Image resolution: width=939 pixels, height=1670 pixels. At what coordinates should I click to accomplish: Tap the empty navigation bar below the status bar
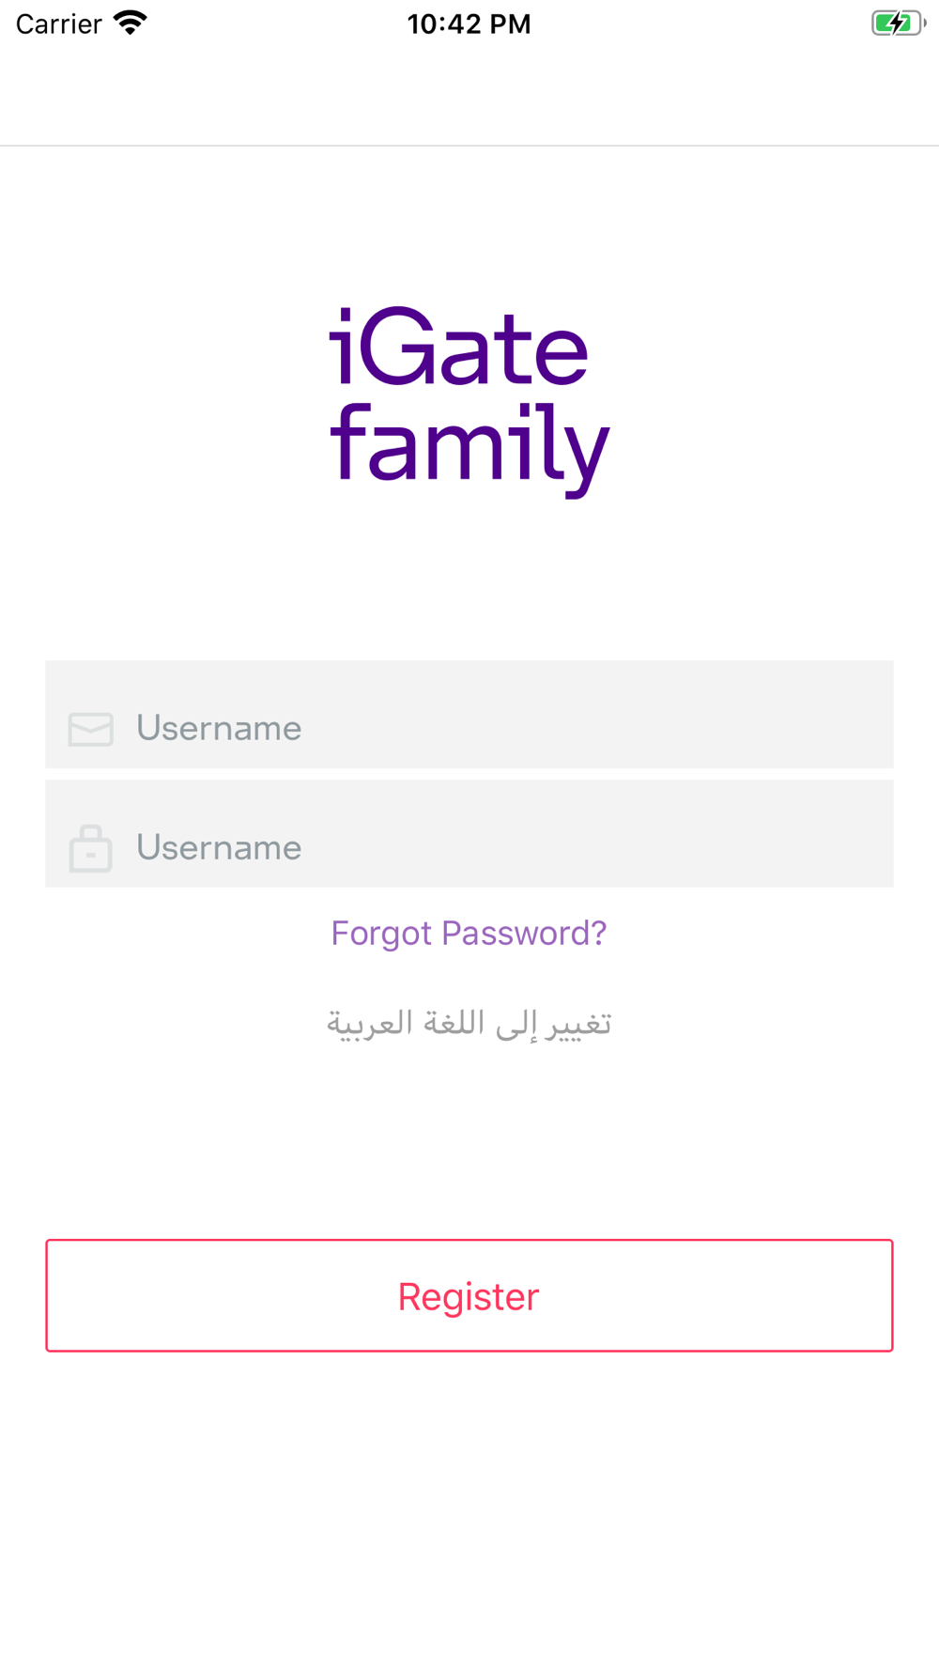click(469, 99)
